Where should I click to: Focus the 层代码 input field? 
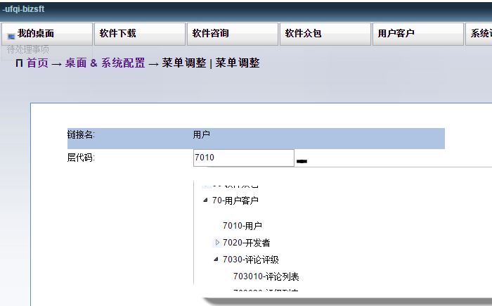[243, 158]
